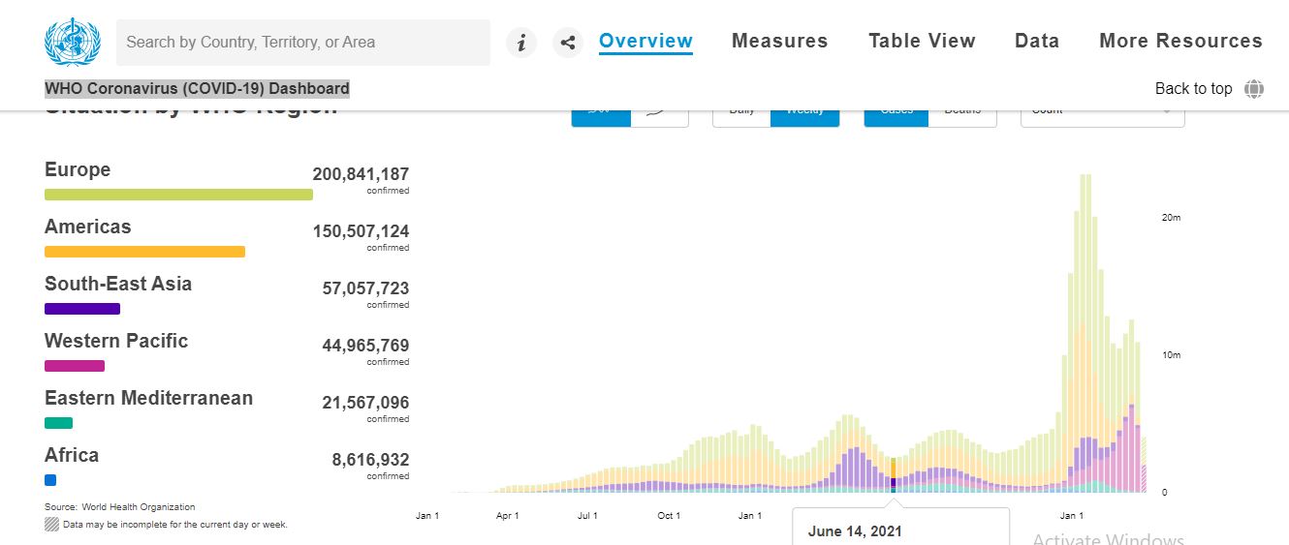
Task: Open the More Resources menu
Action: pyautogui.click(x=1180, y=41)
